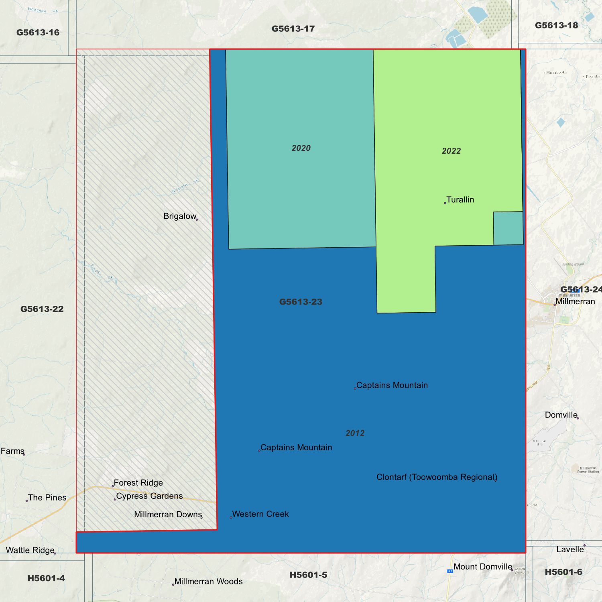Click the Western Creek marker dot
The width and height of the screenshot is (602, 602).
(231, 517)
